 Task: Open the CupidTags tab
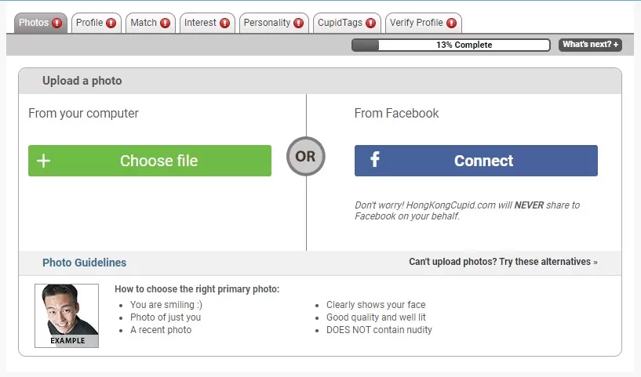tap(341, 24)
